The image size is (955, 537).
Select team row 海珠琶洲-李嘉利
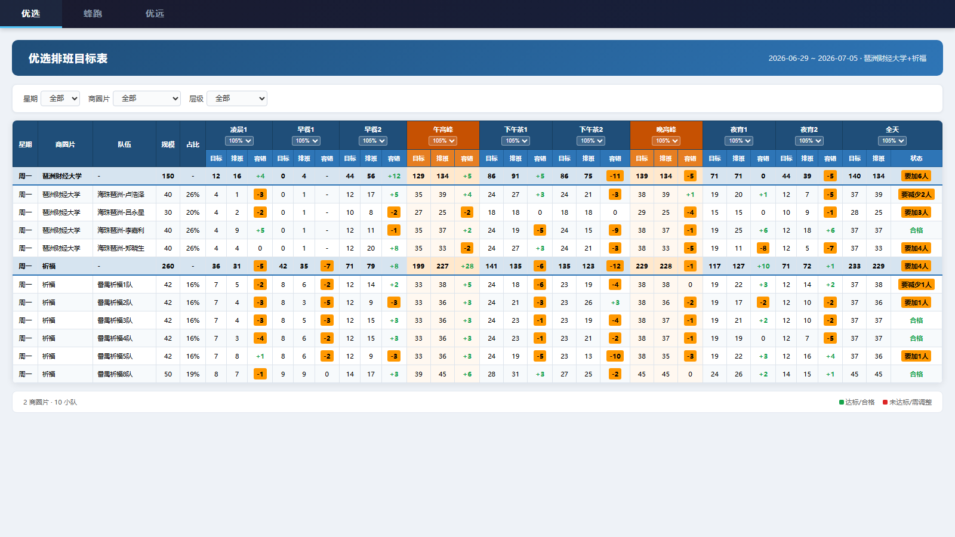(478, 230)
